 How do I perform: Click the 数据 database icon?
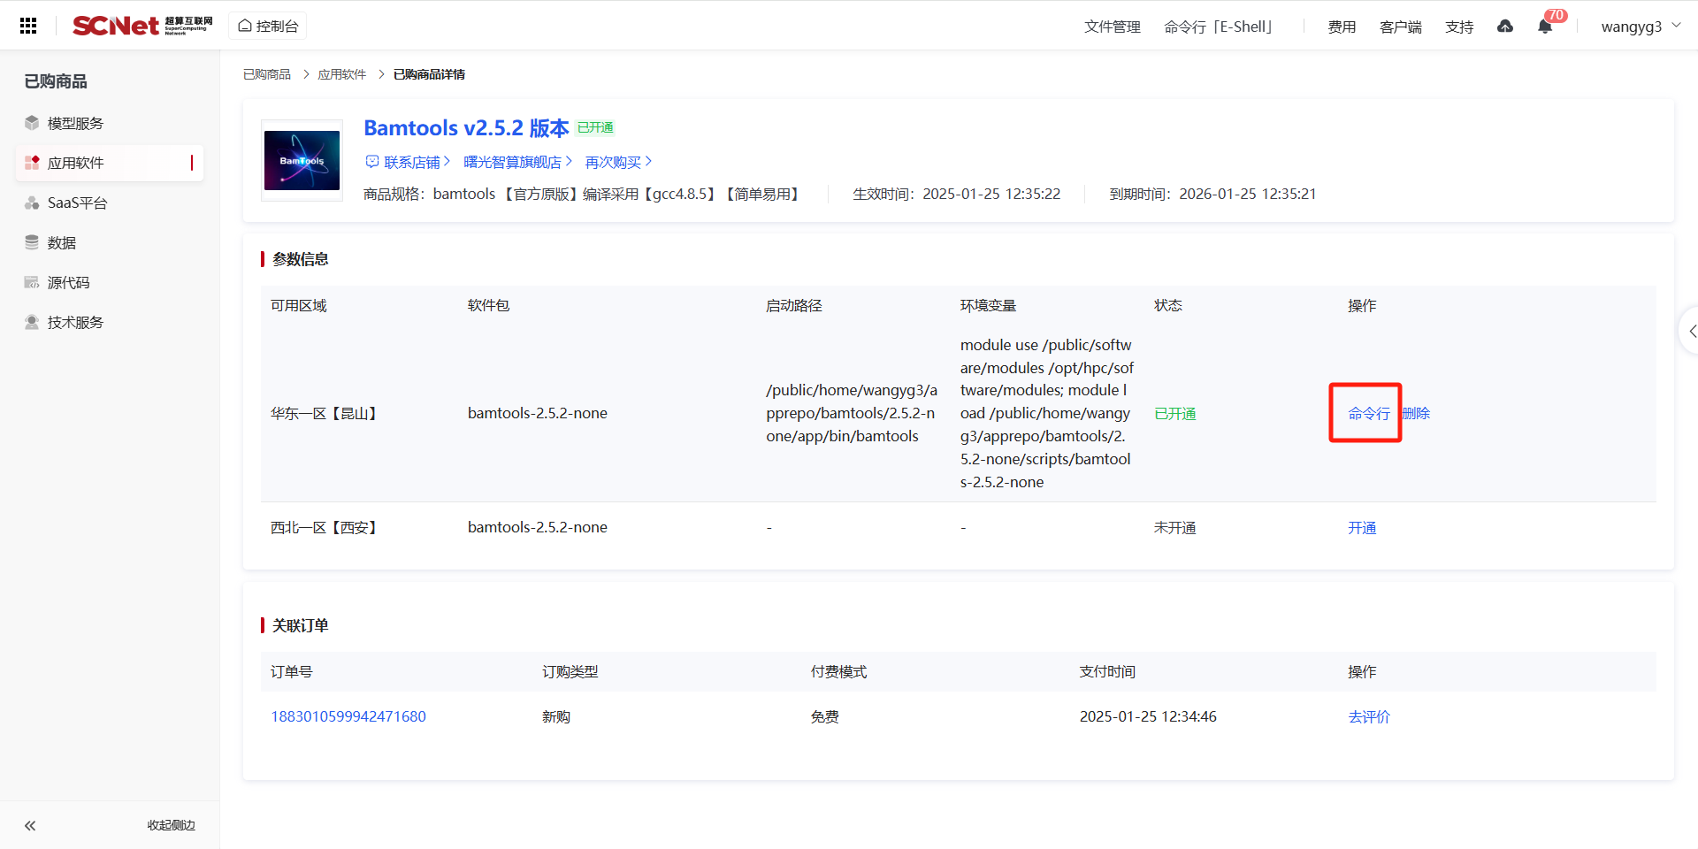click(32, 242)
